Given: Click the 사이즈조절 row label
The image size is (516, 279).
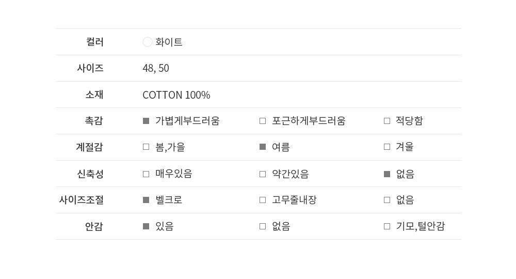Looking at the screenshot, I should pos(81,200).
